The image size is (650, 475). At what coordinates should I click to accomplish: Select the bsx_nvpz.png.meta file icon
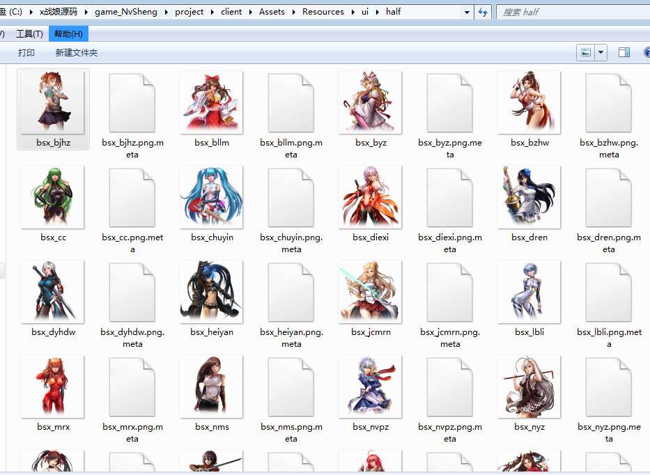click(x=450, y=387)
